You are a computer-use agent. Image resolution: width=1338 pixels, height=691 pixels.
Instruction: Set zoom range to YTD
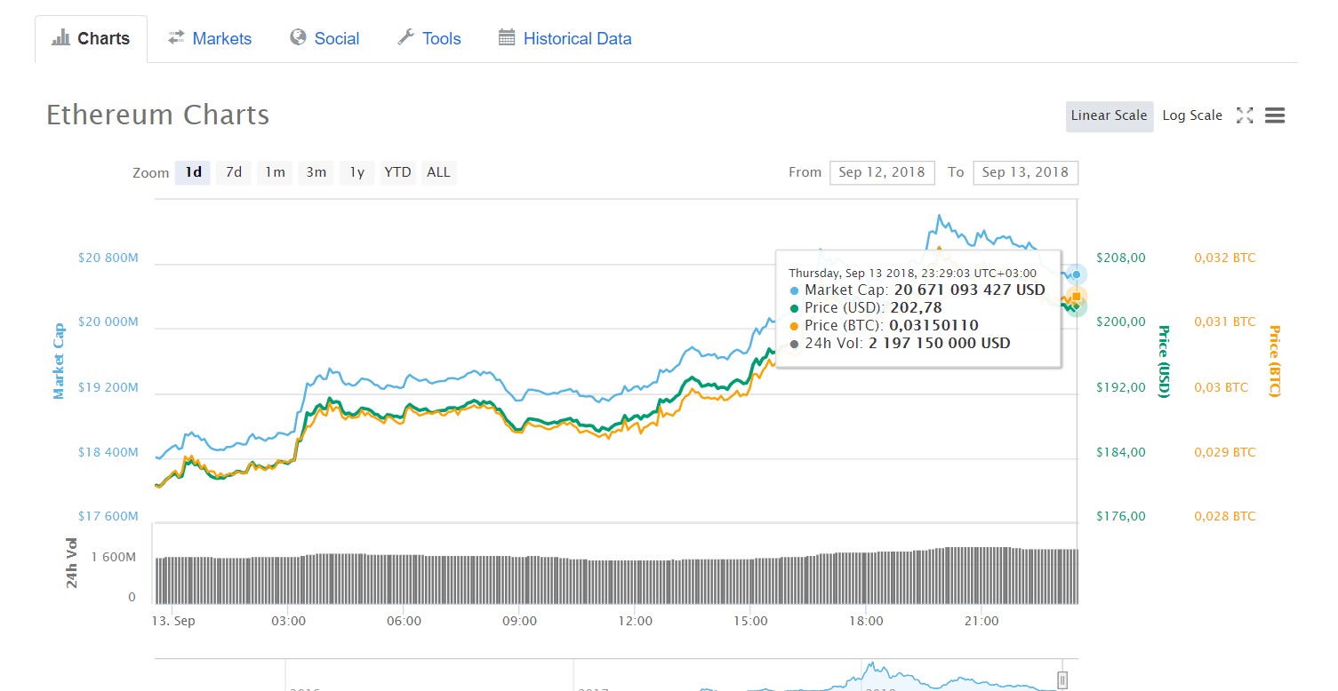click(397, 172)
